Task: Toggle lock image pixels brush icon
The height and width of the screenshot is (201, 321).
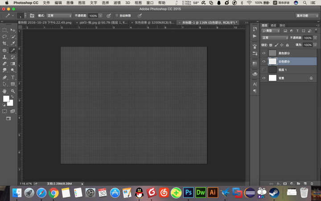Action: click(276, 45)
